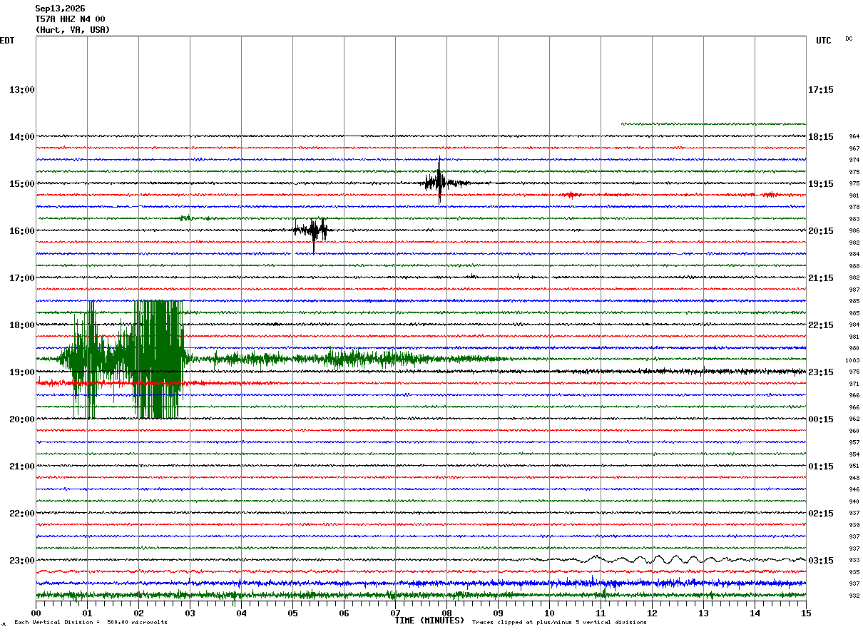Click the DC value 1083
The height and width of the screenshot is (632, 863).
[x=854, y=360]
